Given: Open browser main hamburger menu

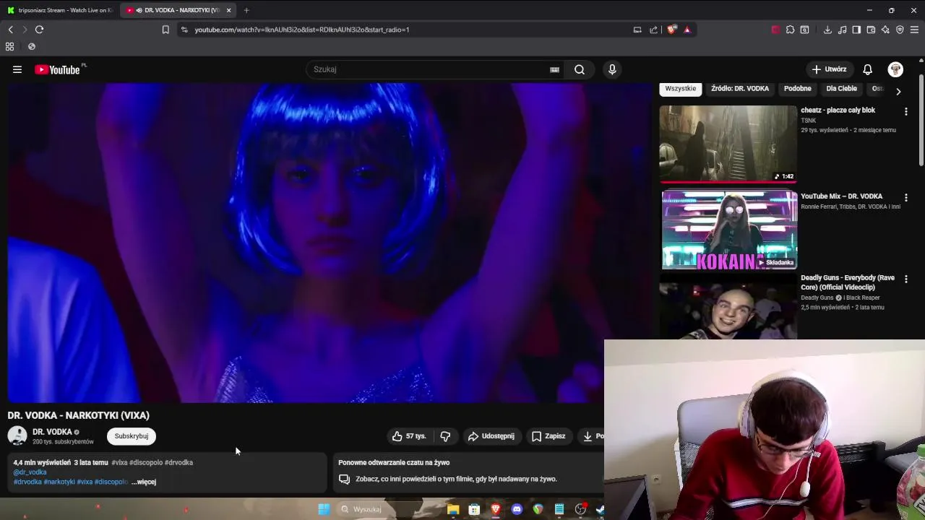Looking at the screenshot, I should 915,30.
